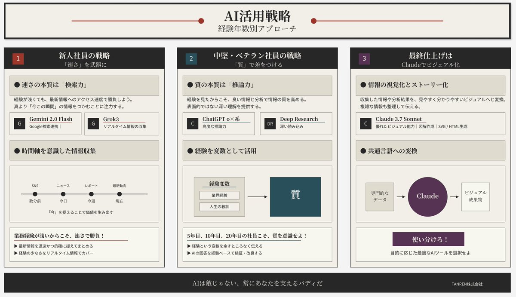This screenshot has width=516, height=297.
Task: Select the ビジュアル成果物 box
Action: 476,196
